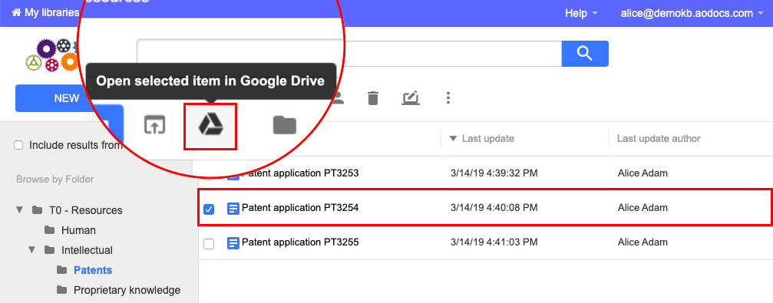Open the Help menu

click(x=582, y=13)
